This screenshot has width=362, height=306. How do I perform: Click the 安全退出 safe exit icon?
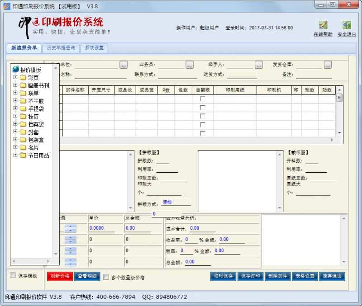point(347,25)
